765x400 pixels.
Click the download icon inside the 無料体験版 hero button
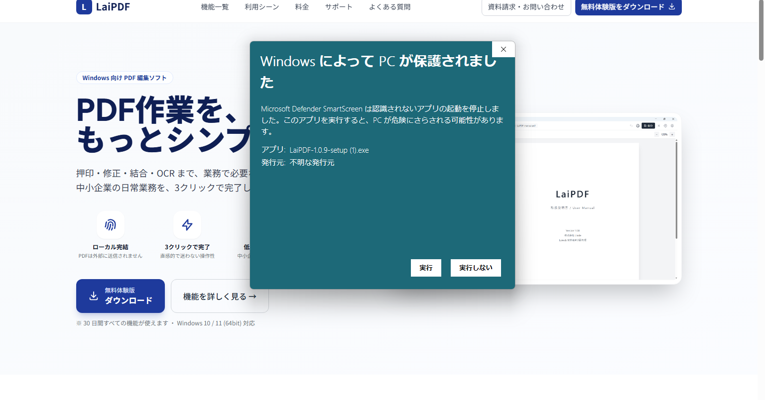tap(94, 296)
